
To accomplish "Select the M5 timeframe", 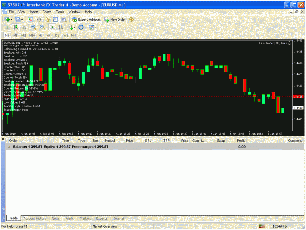I will (15, 36).
